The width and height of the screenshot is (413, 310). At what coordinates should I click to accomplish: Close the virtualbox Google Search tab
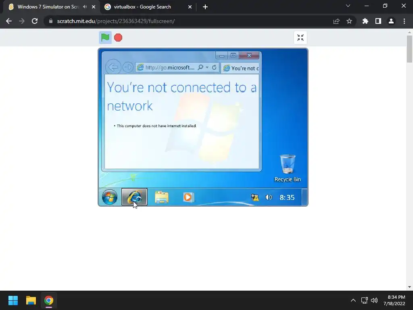(190, 7)
